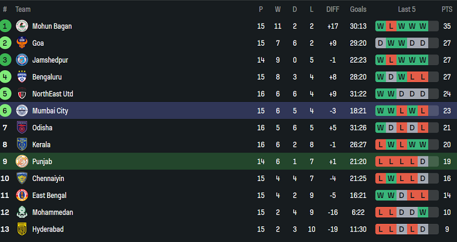Click the Last 5 column header
Viewport: 457px width, 242px height.
[x=407, y=9]
